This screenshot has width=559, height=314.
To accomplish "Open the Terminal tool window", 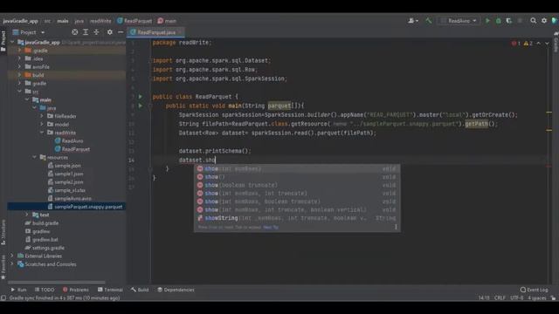I will [x=110, y=290].
